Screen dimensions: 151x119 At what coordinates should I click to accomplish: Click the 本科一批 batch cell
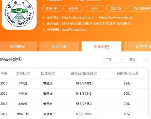tap(23, 114)
